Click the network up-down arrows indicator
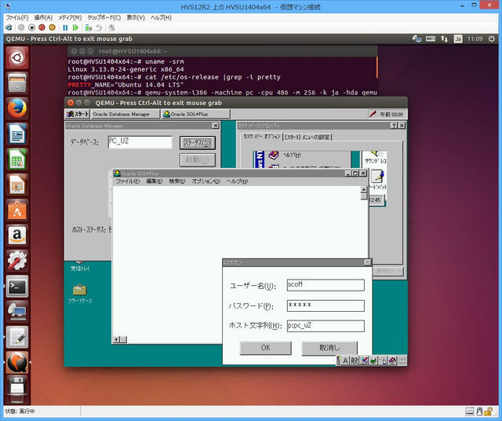This screenshot has height=421, width=502. pos(444,38)
